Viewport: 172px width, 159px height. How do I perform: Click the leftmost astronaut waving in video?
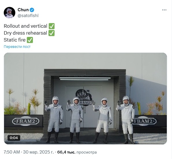[54, 119]
